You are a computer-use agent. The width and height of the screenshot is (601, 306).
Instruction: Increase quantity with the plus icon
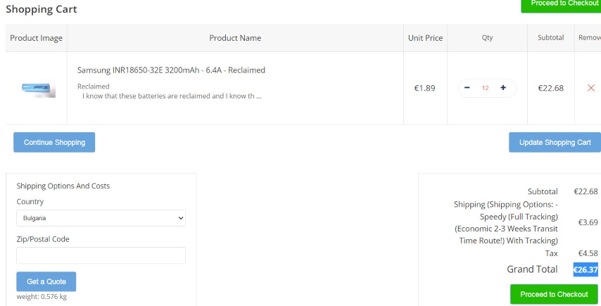click(503, 88)
